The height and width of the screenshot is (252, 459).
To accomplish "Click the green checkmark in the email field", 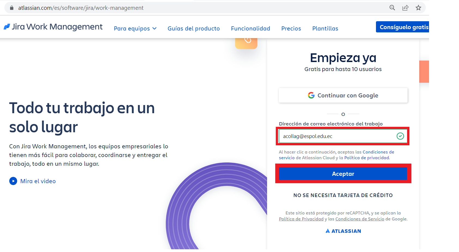I will (400, 136).
